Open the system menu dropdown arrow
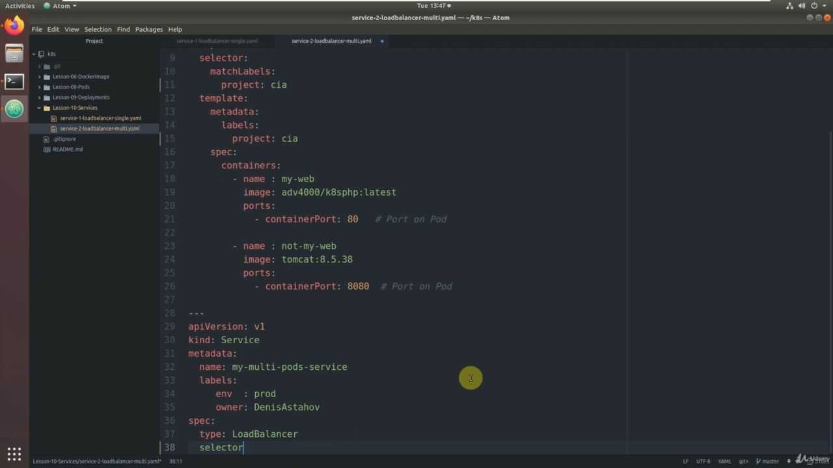The image size is (833, 468). click(x=824, y=6)
